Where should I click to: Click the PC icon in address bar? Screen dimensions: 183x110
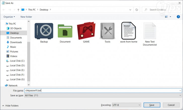[x=23, y=10]
